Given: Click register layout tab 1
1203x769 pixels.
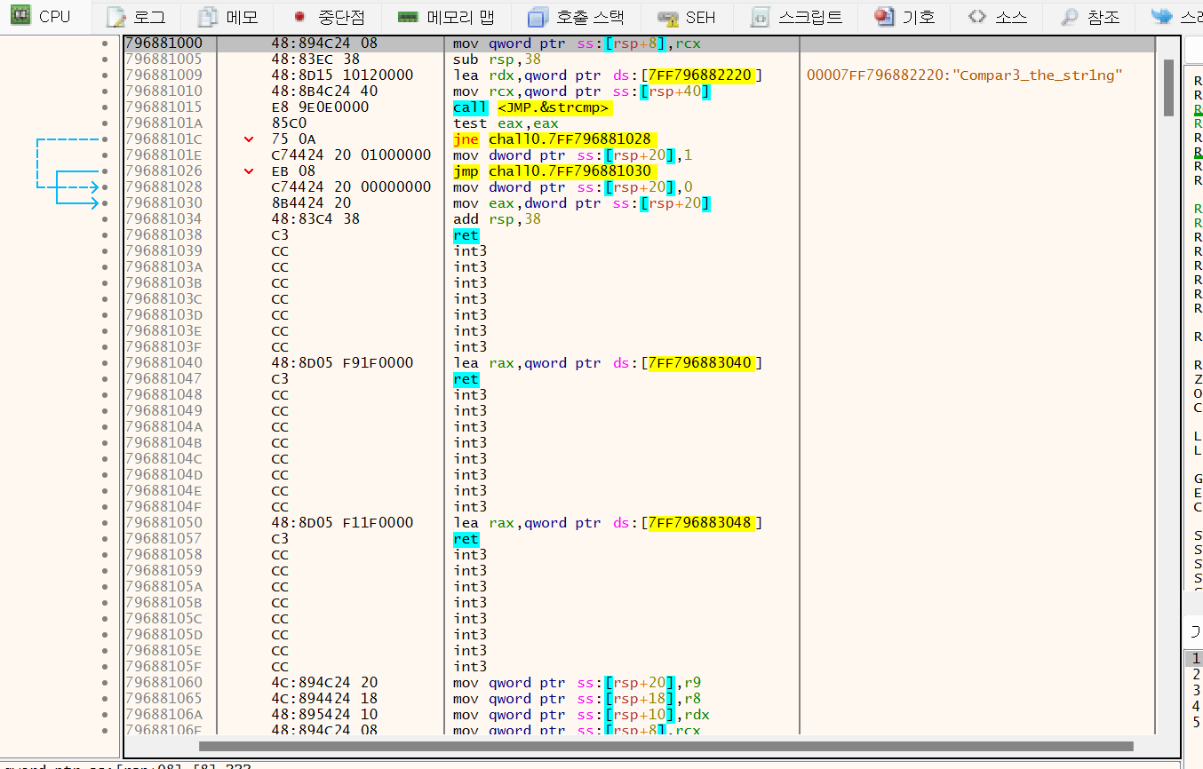Looking at the screenshot, I should 1195,658.
